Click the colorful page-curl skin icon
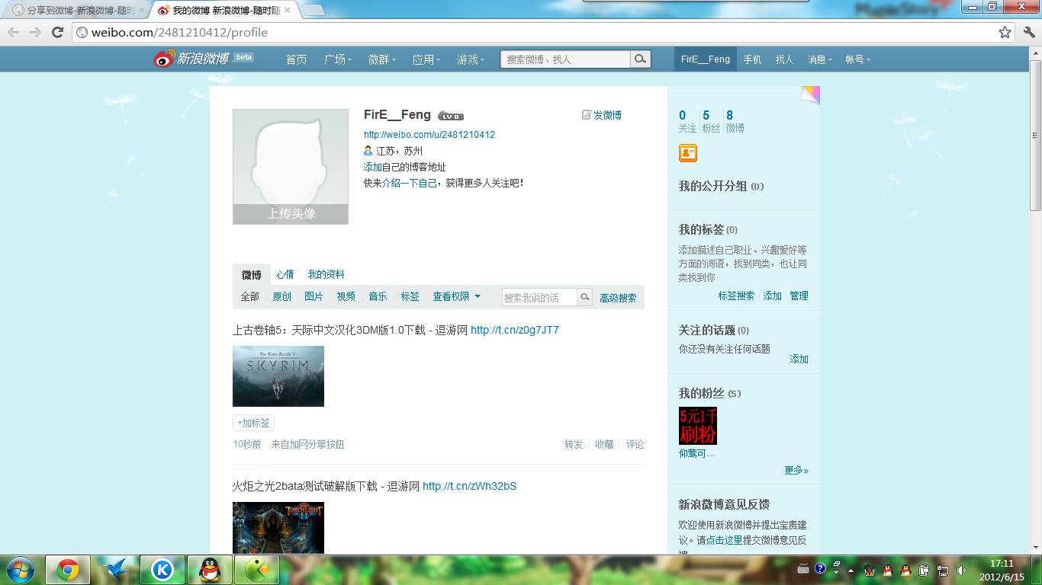Viewport: 1042px width, 585px height. (810, 95)
